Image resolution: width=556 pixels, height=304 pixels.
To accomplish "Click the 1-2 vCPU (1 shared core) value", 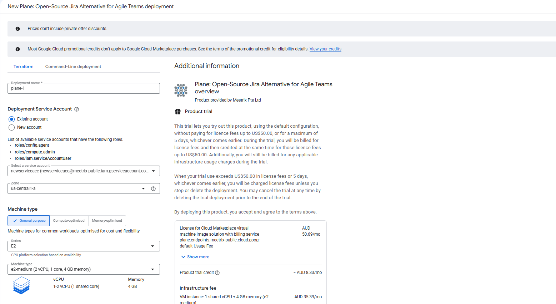I will pos(76,286).
